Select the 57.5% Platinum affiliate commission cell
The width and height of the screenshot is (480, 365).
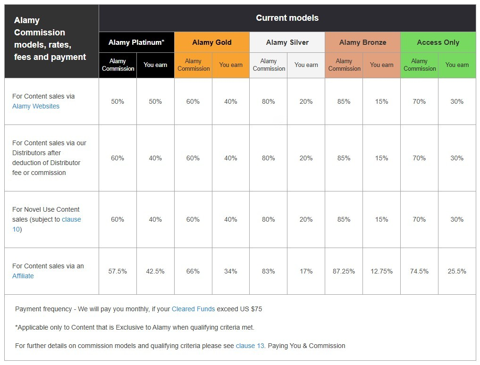[118, 271]
